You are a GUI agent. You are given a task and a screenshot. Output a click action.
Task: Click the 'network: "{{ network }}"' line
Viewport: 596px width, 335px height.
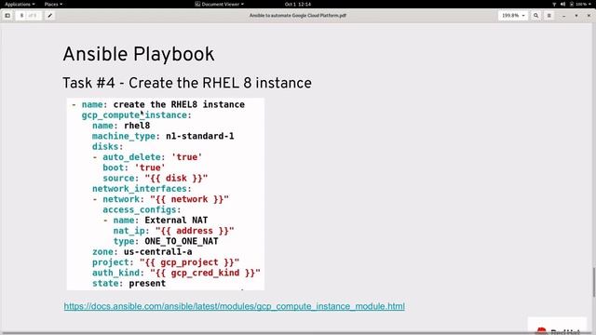[160, 199]
